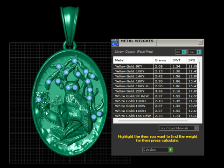Image resolution: width=224 pixels, height=168 pixels.
Task: Sort by the Metal column header
Action: tap(133, 60)
